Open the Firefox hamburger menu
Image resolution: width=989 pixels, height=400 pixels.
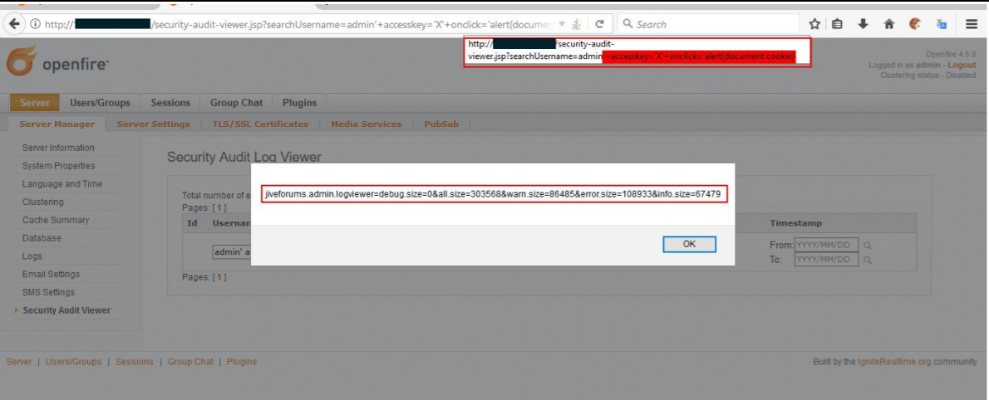972,25
